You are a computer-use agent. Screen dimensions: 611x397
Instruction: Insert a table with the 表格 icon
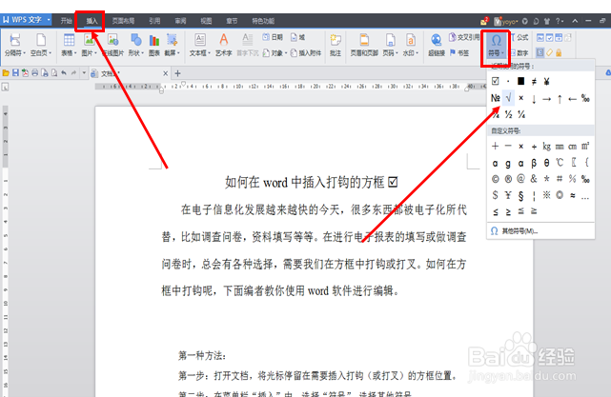(x=69, y=45)
